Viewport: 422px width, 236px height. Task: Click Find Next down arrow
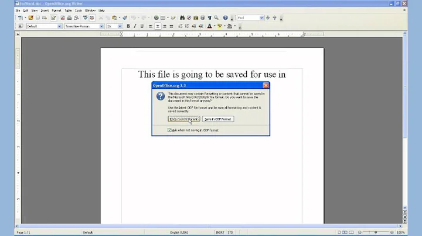tap(268, 18)
